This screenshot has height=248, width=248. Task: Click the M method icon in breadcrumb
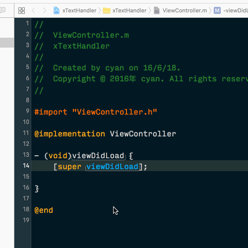pyautogui.click(x=217, y=10)
